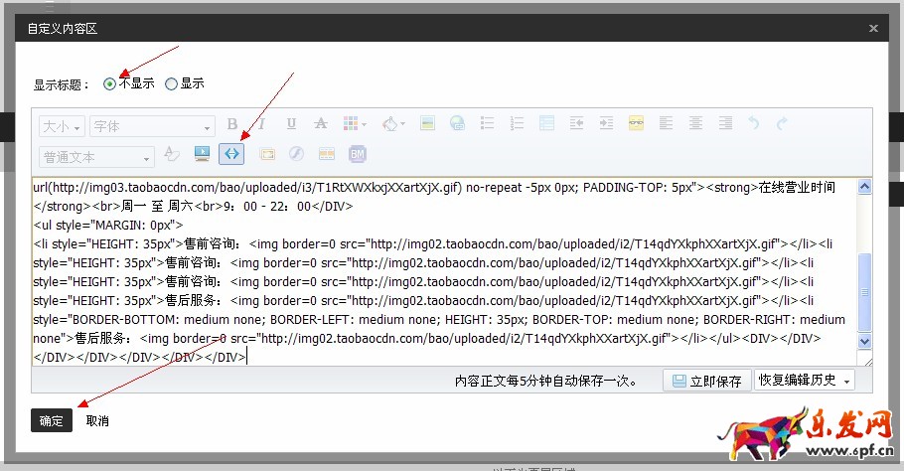The height and width of the screenshot is (471, 904).
Task: Click the insert image icon
Action: coord(427,124)
